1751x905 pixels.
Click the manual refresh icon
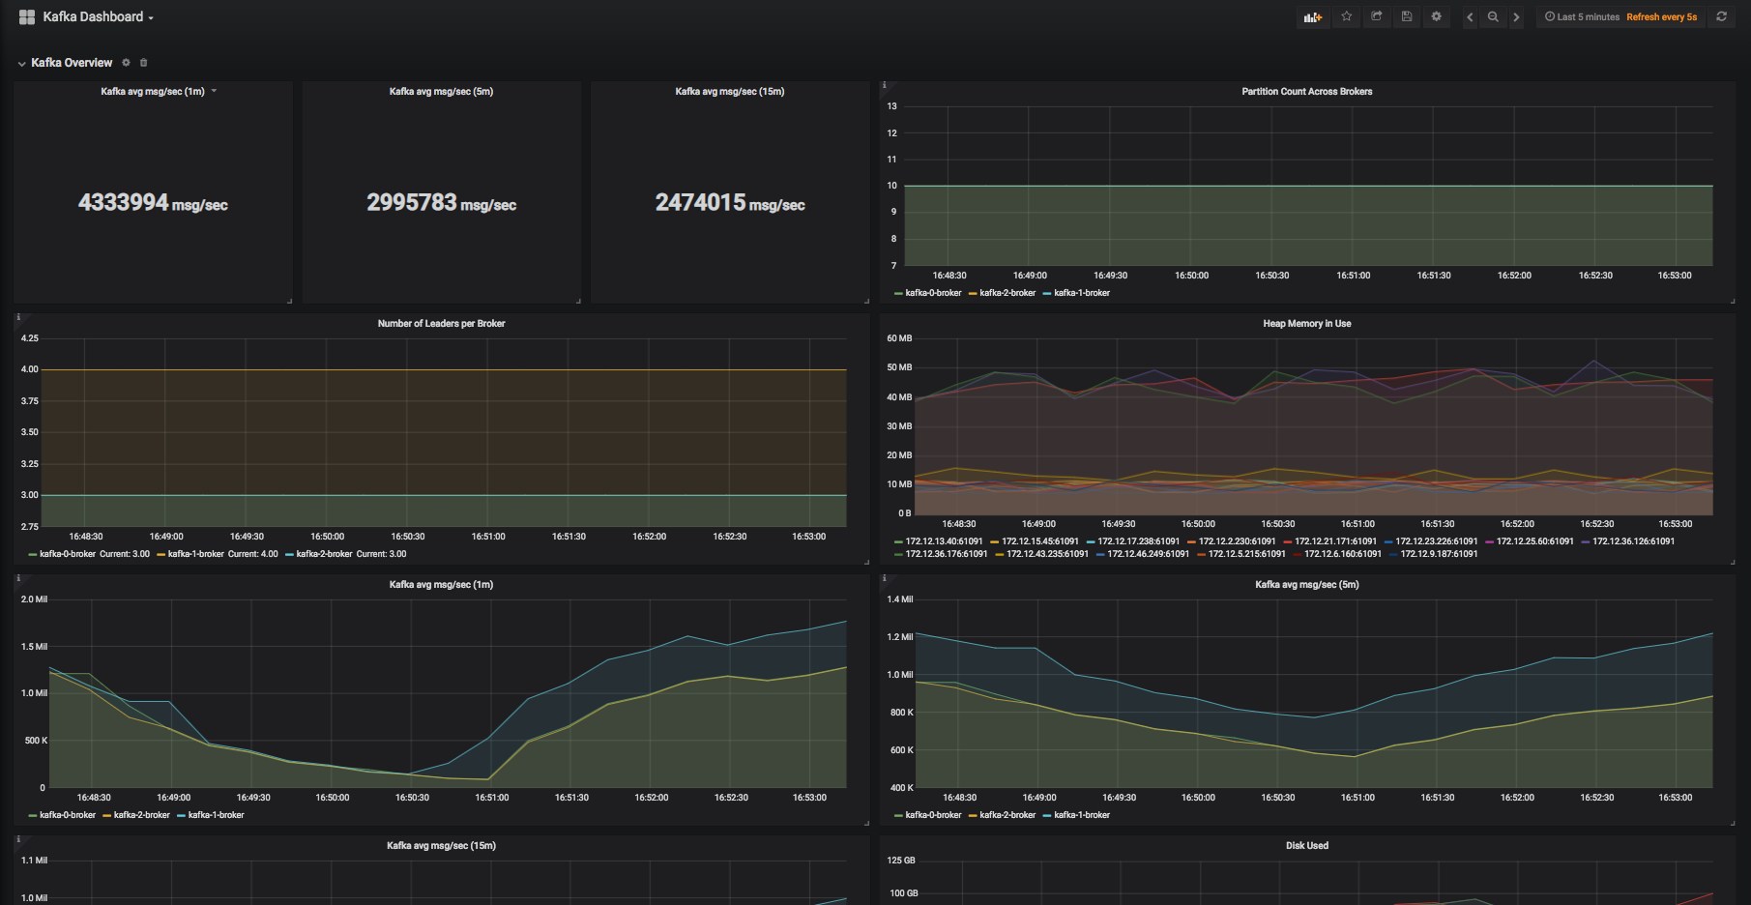pos(1721,16)
